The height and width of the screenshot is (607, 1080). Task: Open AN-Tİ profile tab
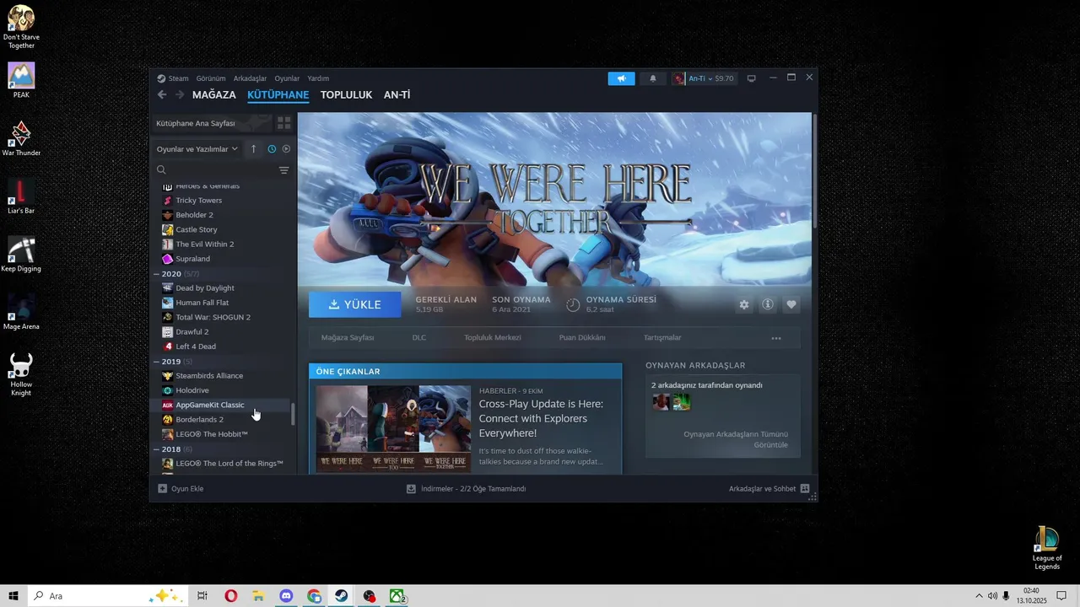coord(397,95)
